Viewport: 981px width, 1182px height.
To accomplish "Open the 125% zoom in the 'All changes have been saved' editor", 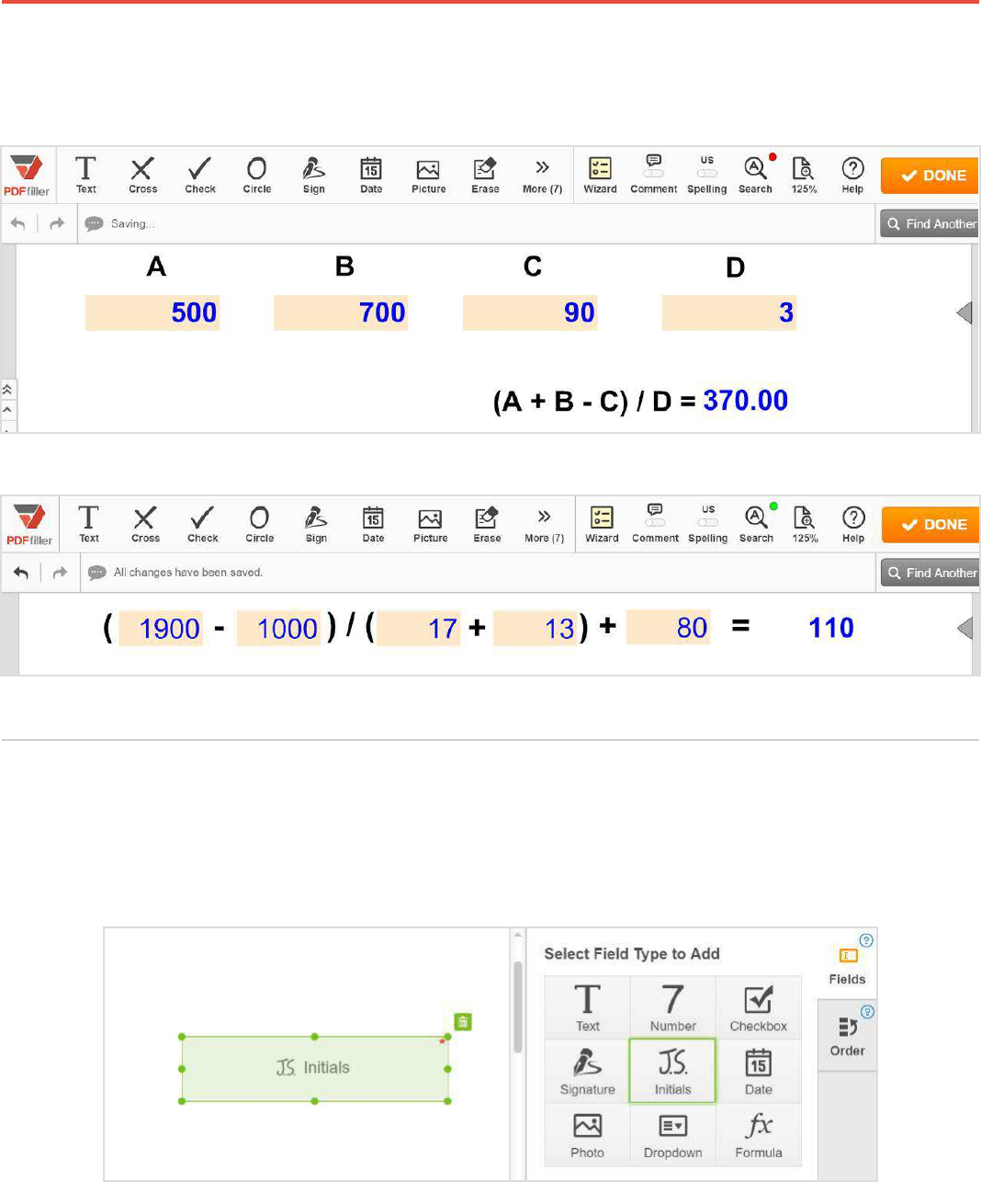I will 805,524.
